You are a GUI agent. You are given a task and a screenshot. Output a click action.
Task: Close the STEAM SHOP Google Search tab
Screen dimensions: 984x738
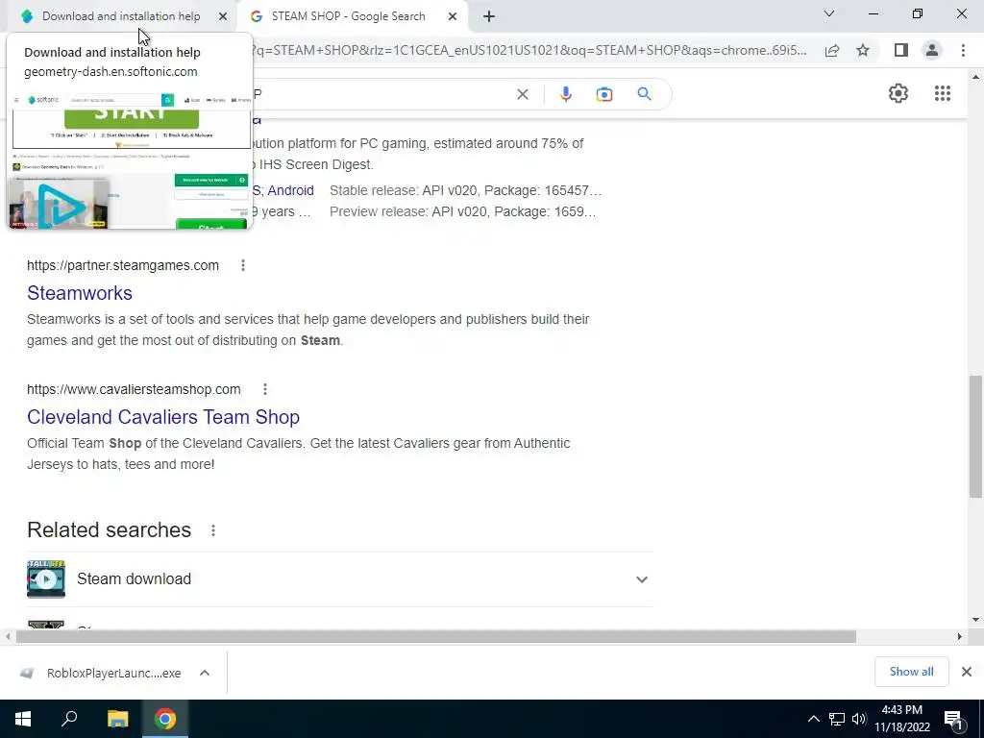(x=453, y=16)
